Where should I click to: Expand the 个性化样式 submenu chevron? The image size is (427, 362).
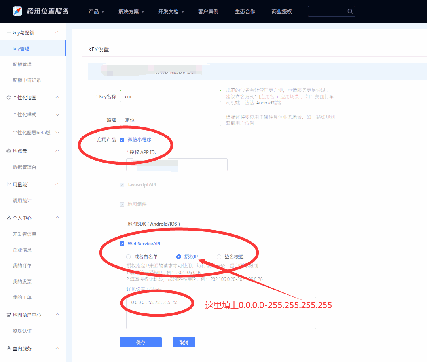tap(57, 115)
